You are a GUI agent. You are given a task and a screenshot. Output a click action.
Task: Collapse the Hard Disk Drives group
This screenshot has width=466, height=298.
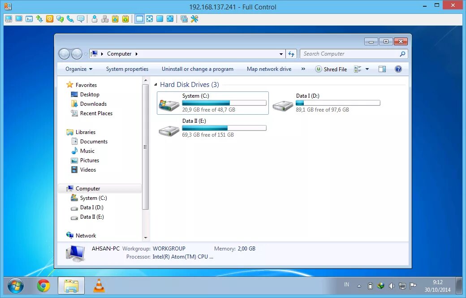coord(155,85)
